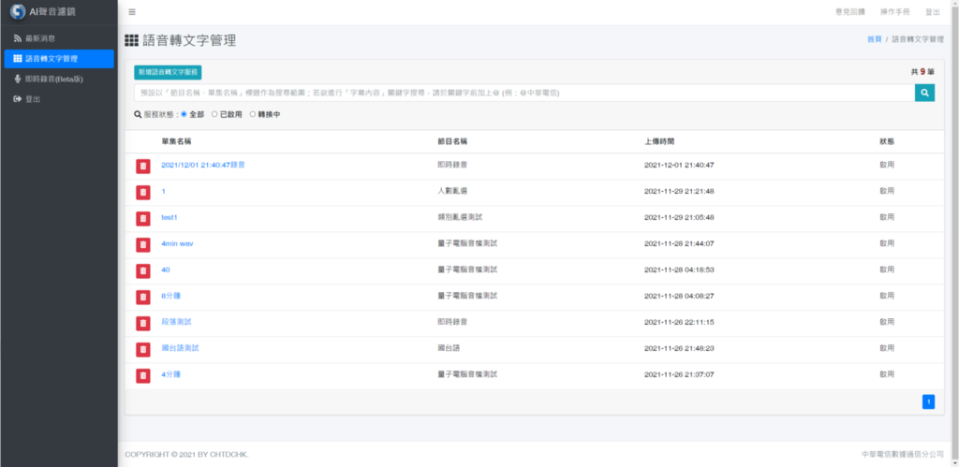
Task: Click the 狀態 column header
Action: (x=887, y=141)
